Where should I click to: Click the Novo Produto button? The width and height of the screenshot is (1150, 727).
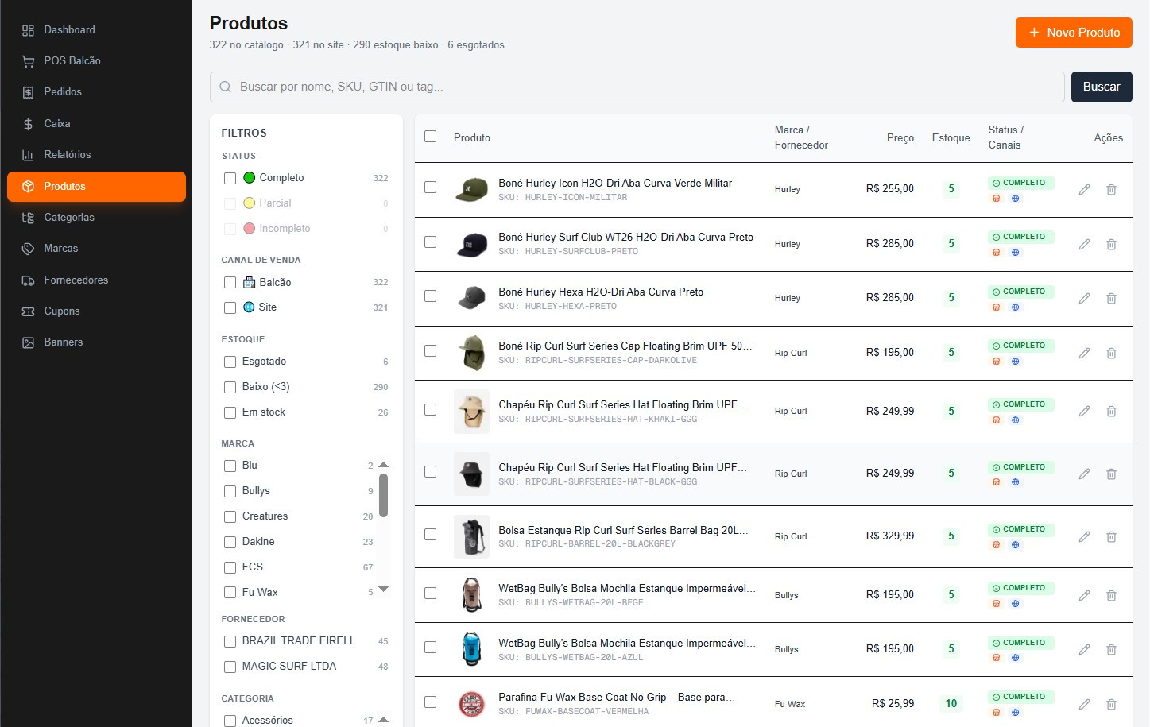pyautogui.click(x=1074, y=33)
